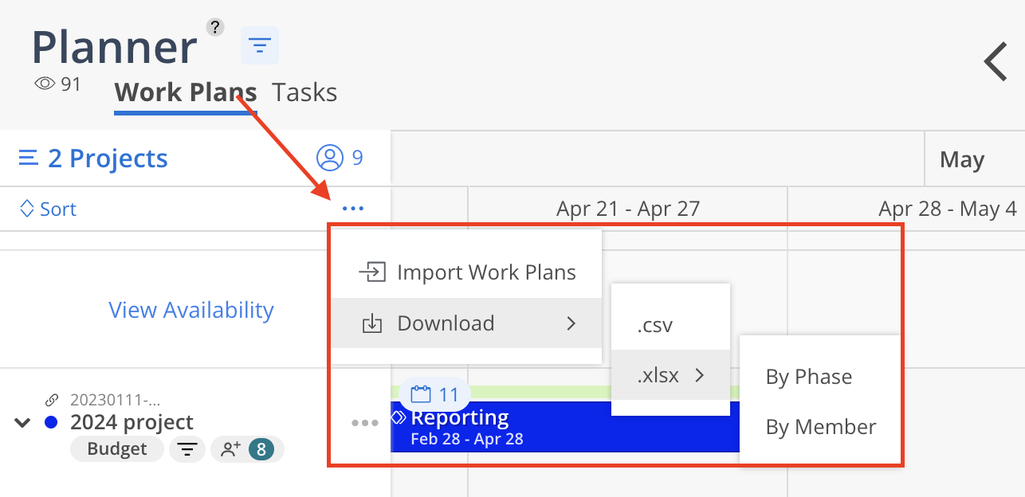Open the filter icon next to Planner title
1025x497 pixels.
point(260,45)
